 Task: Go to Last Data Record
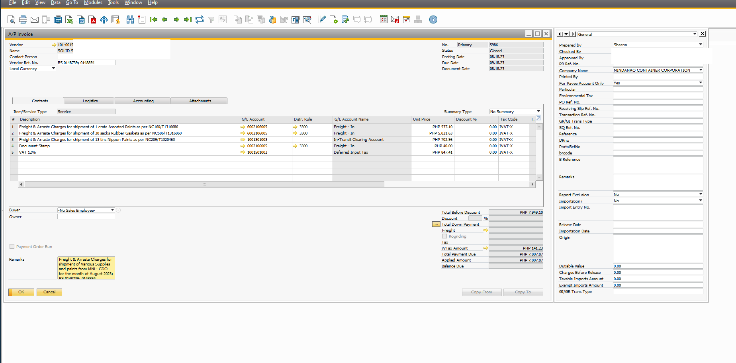[x=188, y=20]
